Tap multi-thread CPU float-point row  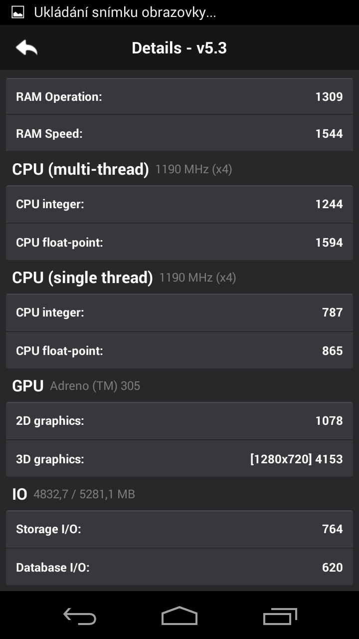coord(179,242)
